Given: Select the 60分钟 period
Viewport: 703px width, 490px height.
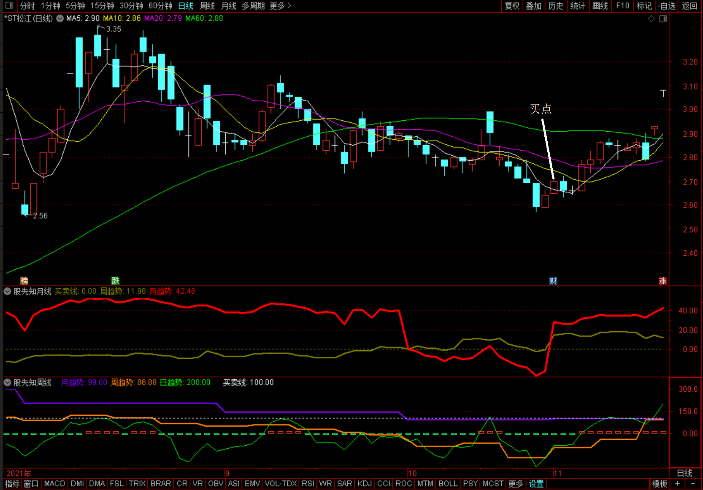Looking at the screenshot, I should (160, 5).
